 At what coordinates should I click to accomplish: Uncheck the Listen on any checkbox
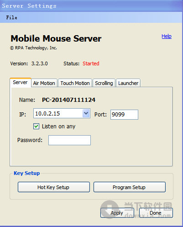[36, 127]
